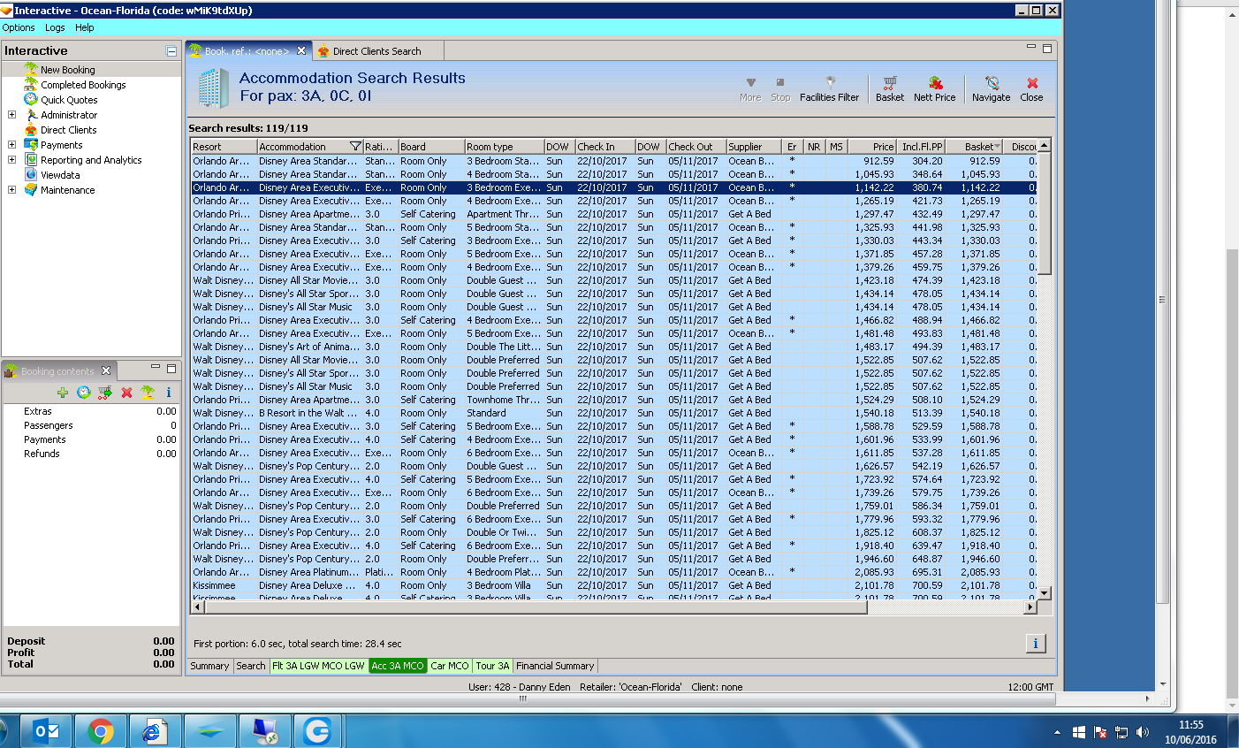This screenshot has width=1239, height=748.
Task: Open Completed Bookings in the sidebar
Action: tap(83, 85)
